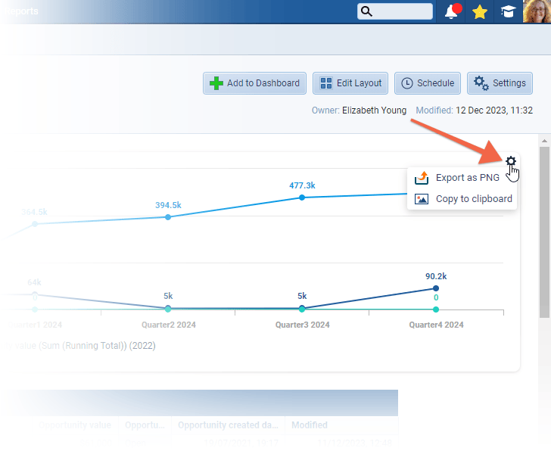Viewport: 551px width, 451px height.
Task: Open the graduation cap learning icon
Action: [x=506, y=11]
